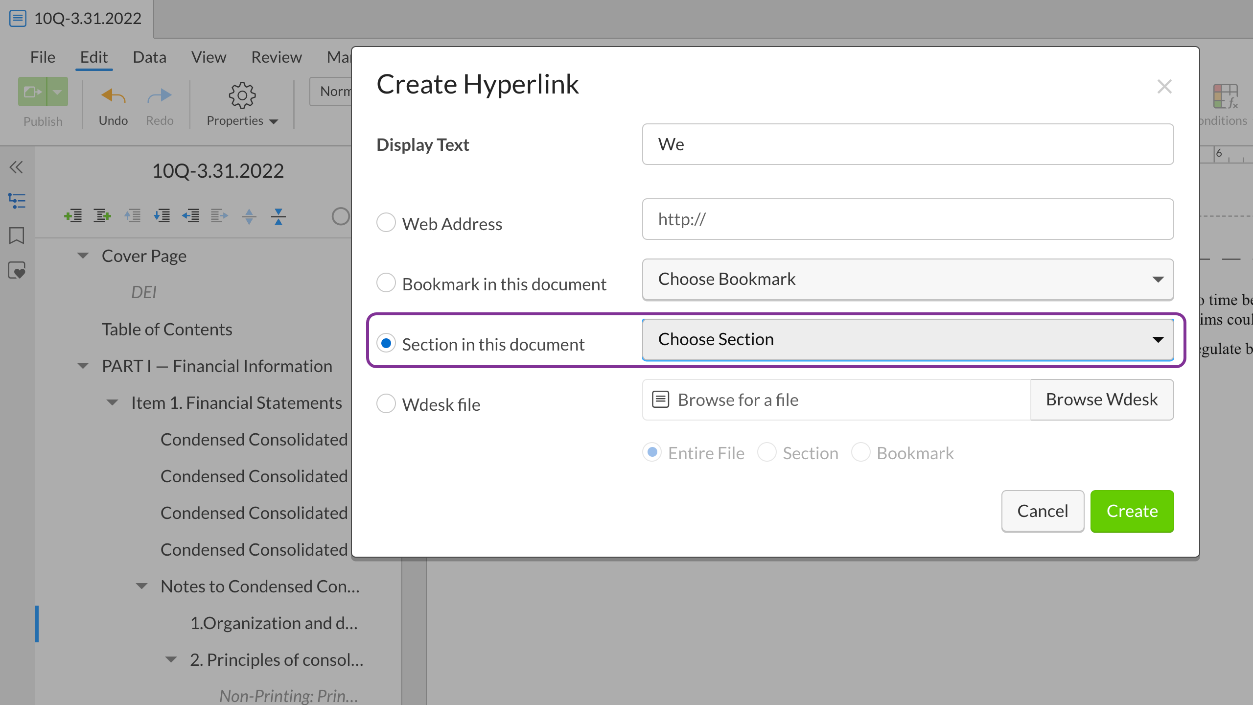Cancel the Create Hyperlink dialog
This screenshot has height=705, width=1253.
[1043, 511]
